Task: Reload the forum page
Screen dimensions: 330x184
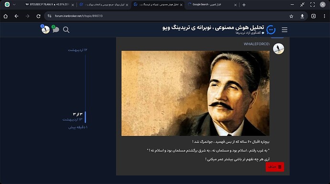Action: click(x=38, y=16)
